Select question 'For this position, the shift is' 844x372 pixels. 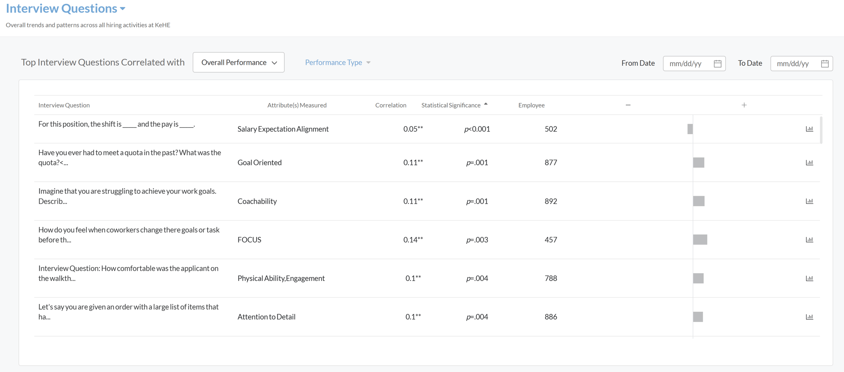116,124
